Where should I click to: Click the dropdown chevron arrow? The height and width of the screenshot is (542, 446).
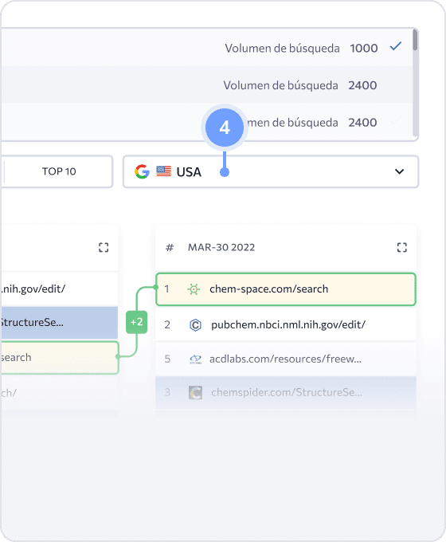[399, 171]
